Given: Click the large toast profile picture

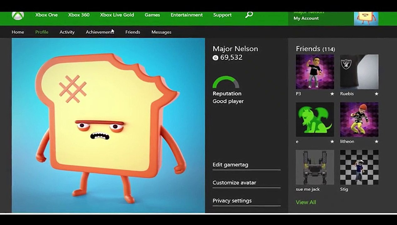Looking at the screenshot, I should [x=108, y=125].
